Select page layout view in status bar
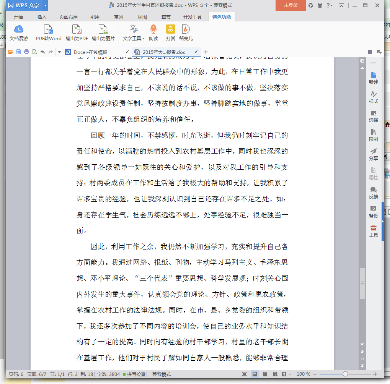Viewport: 390px width, 384px height. (x=255, y=374)
